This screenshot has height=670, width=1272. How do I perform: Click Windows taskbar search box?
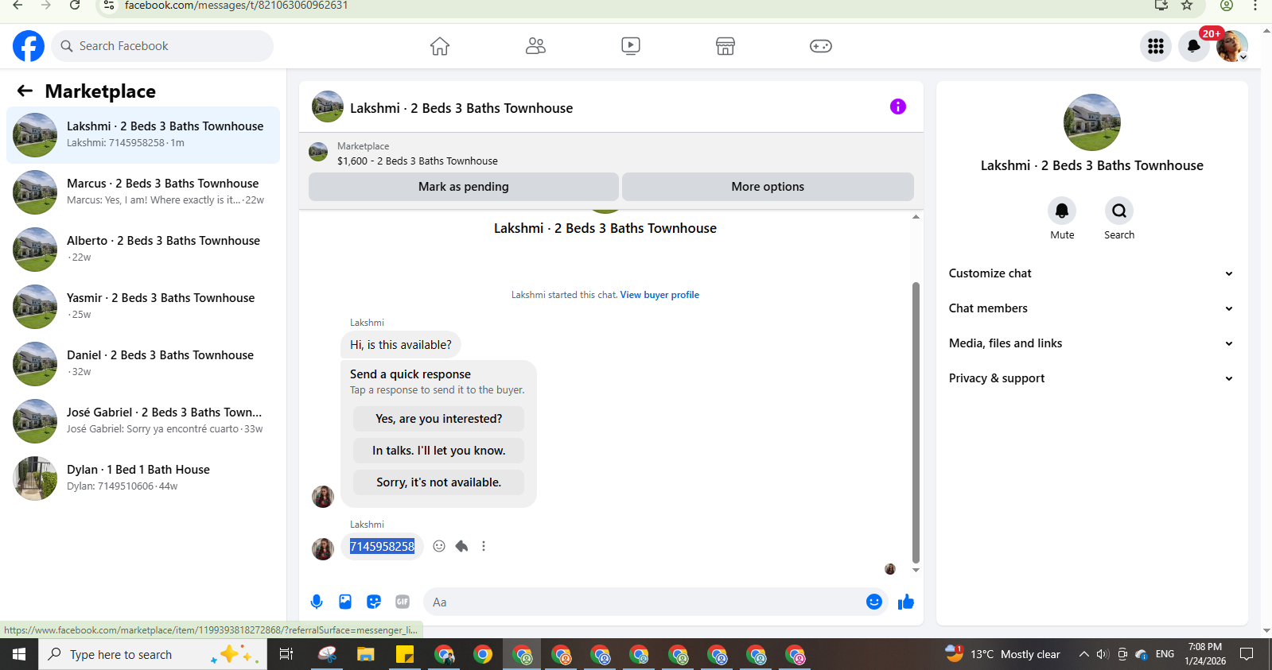pyautogui.click(x=153, y=654)
